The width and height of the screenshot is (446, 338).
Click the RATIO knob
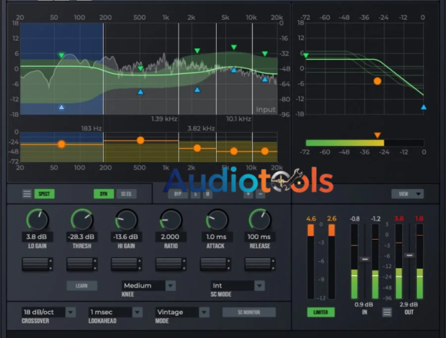(x=171, y=220)
